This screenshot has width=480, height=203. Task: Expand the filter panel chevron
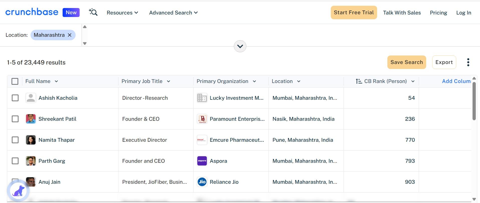tap(240, 46)
